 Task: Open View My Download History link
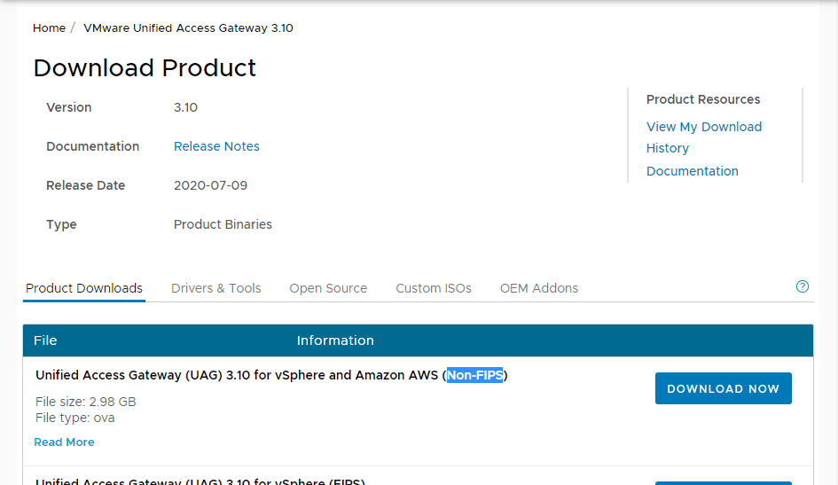(x=704, y=137)
